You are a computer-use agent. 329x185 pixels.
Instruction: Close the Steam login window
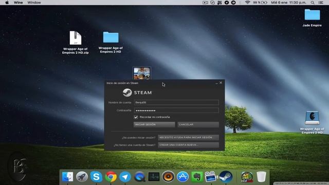point(221,83)
